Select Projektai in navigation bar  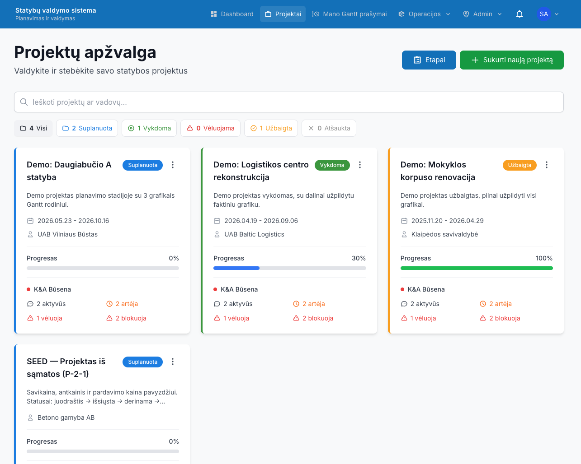point(283,14)
